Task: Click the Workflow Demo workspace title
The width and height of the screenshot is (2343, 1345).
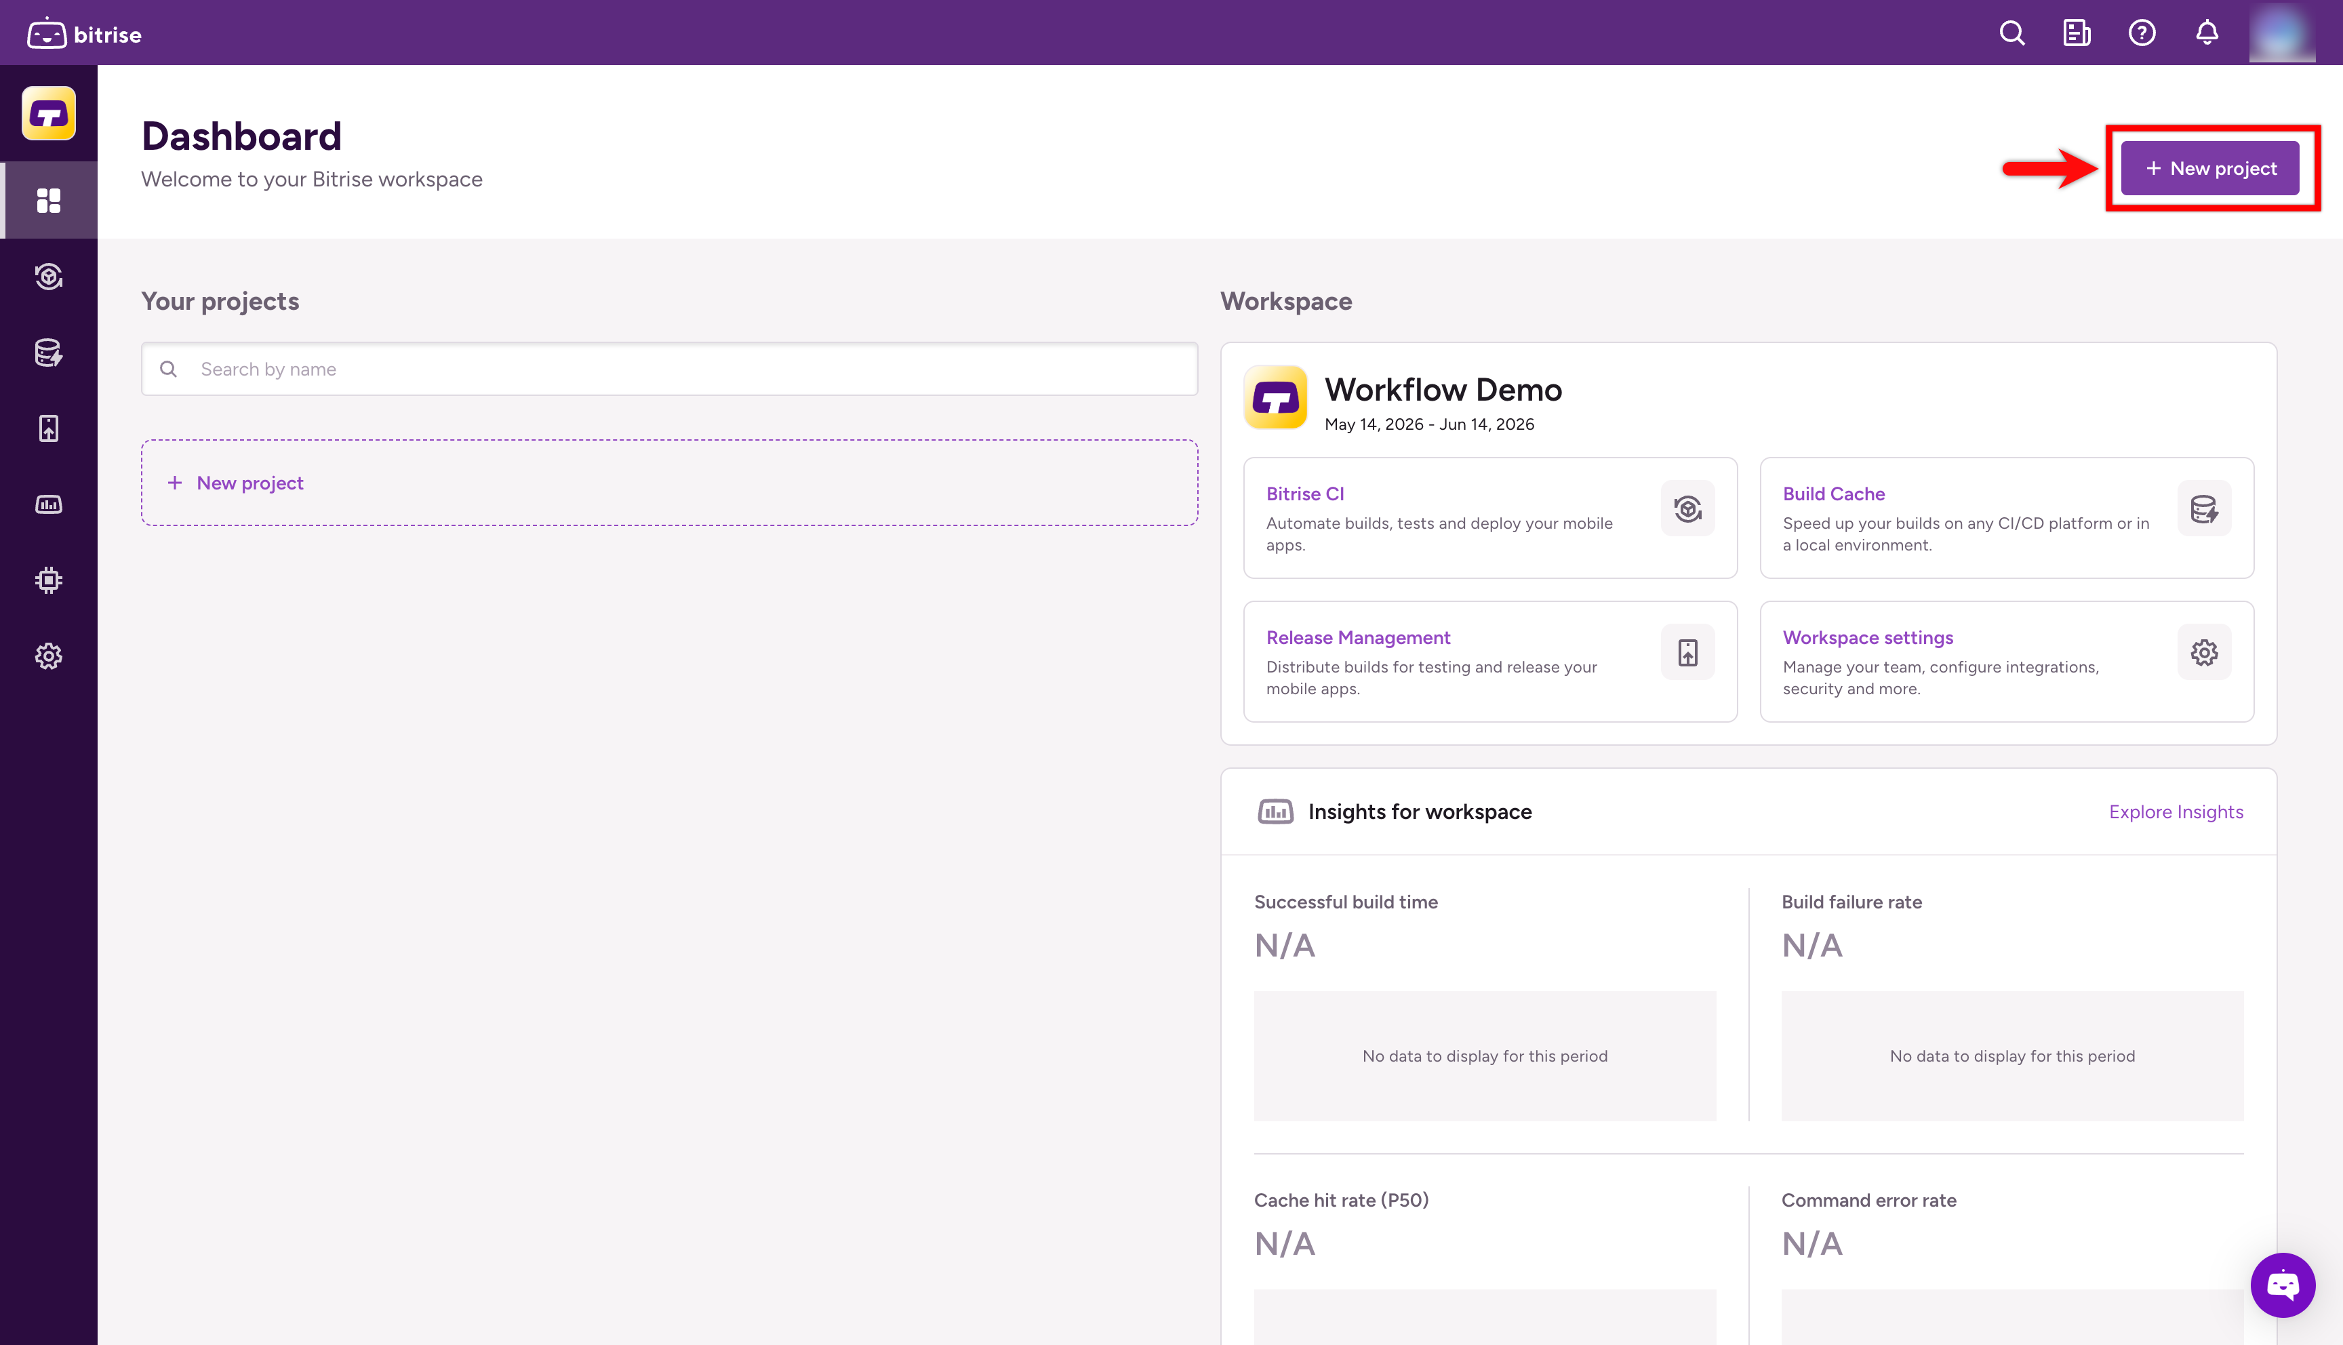Action: [x=1443, y=389]
